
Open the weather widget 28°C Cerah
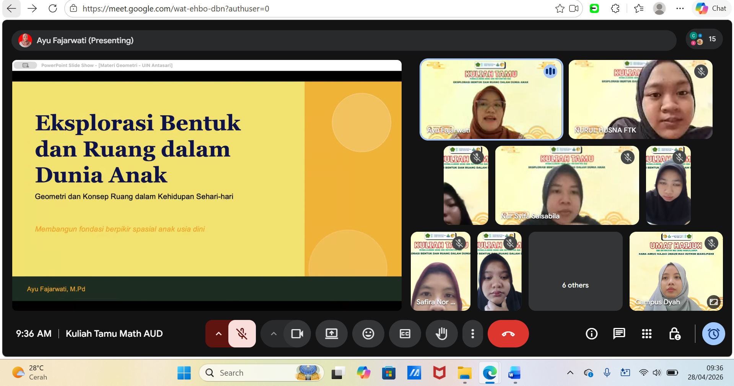click(30, 373)
